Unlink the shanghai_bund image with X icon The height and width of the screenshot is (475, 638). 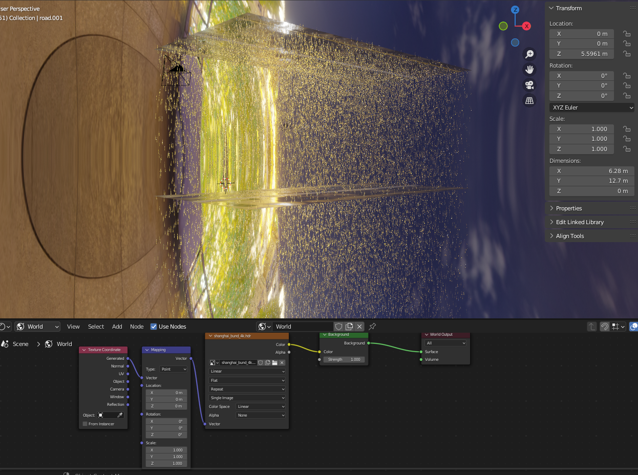pyautogui.click(x=282, y=362)
